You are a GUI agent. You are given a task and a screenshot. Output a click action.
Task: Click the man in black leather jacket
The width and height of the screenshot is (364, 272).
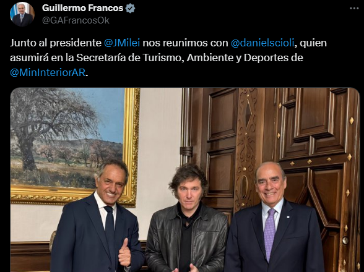pos(187,220)
